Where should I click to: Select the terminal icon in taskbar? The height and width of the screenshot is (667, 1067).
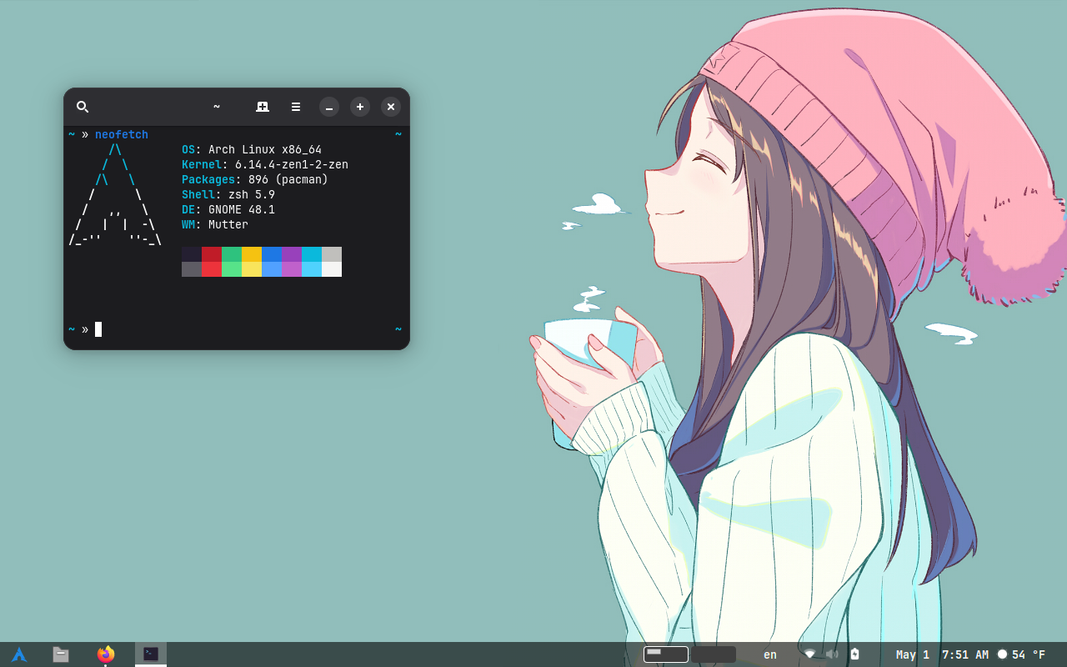(x=151, y=654)
